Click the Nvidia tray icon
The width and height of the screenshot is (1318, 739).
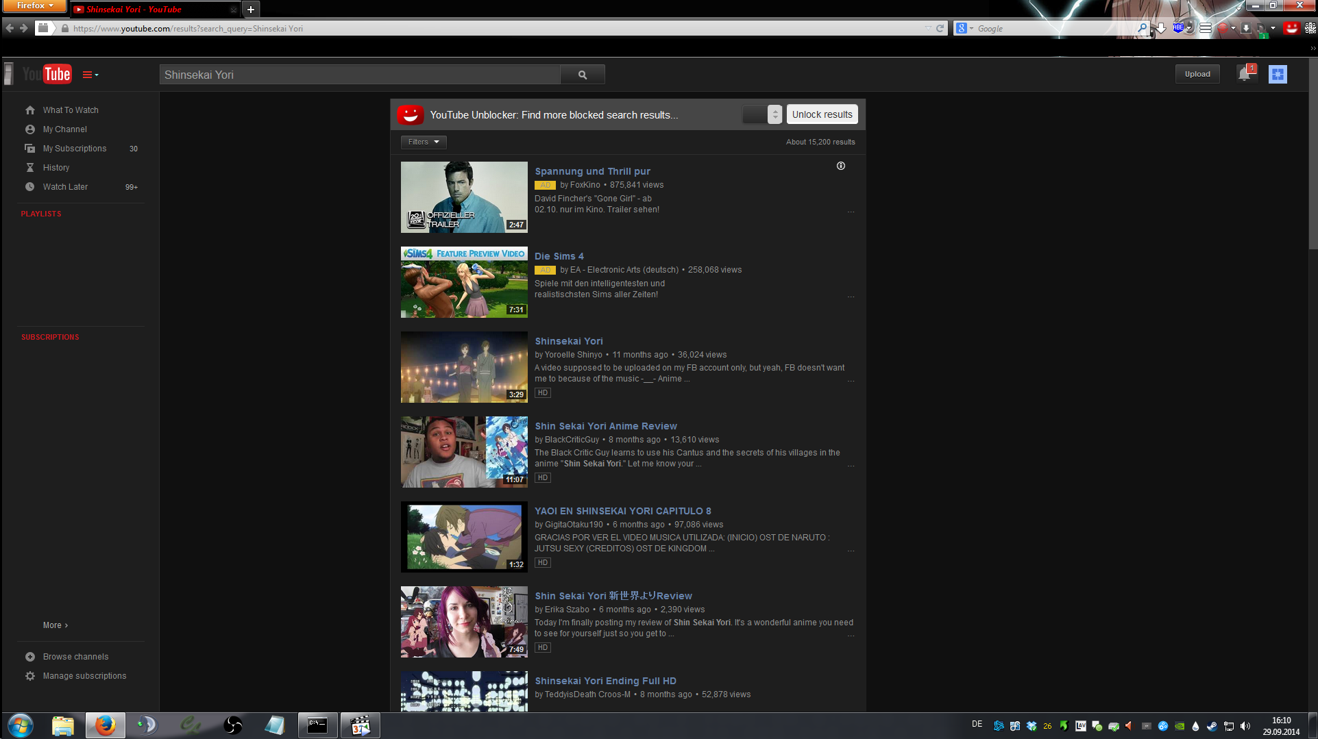pos(1180,726)
